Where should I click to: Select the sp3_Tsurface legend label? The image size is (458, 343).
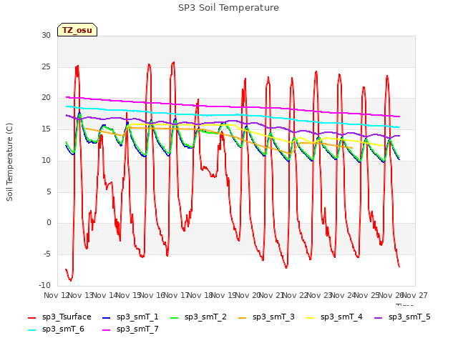(67, 317)
